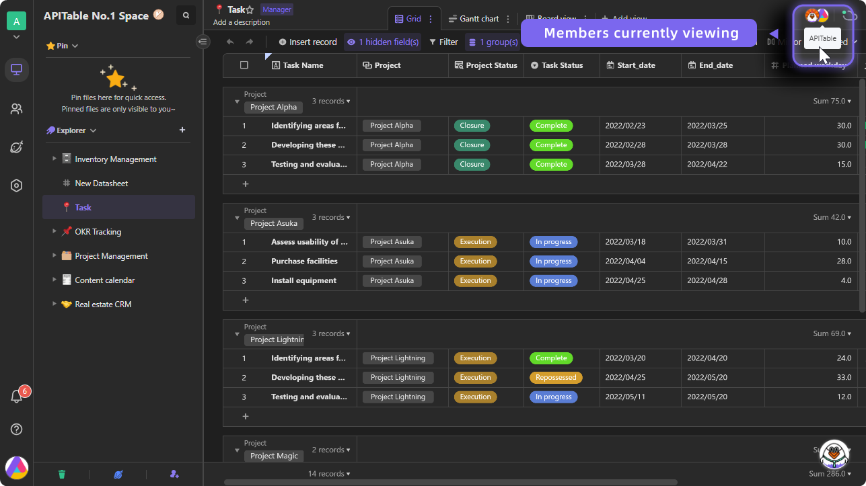Collapse the Project Lightning group
866x486 pixels.
[x=237, y=334]
